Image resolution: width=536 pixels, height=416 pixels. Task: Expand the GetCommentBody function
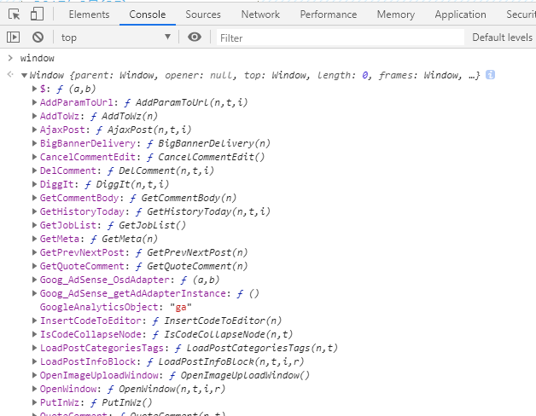[34, 198]
